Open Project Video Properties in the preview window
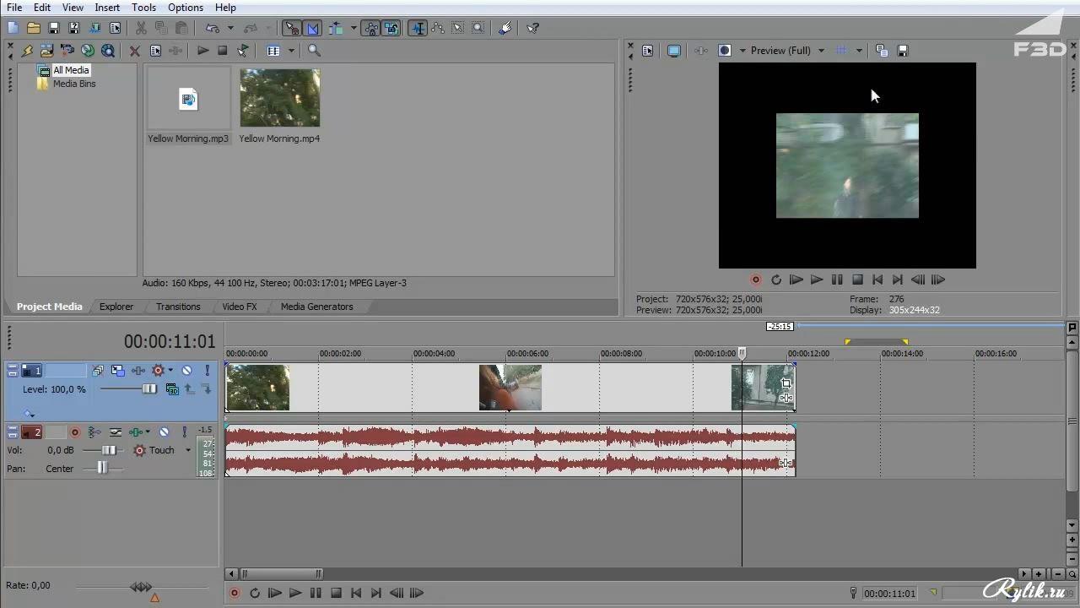Viewport: 1080px width, 608px height. 647,51
